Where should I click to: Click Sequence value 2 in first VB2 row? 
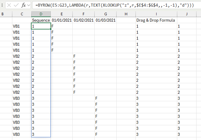coord(41,56)
